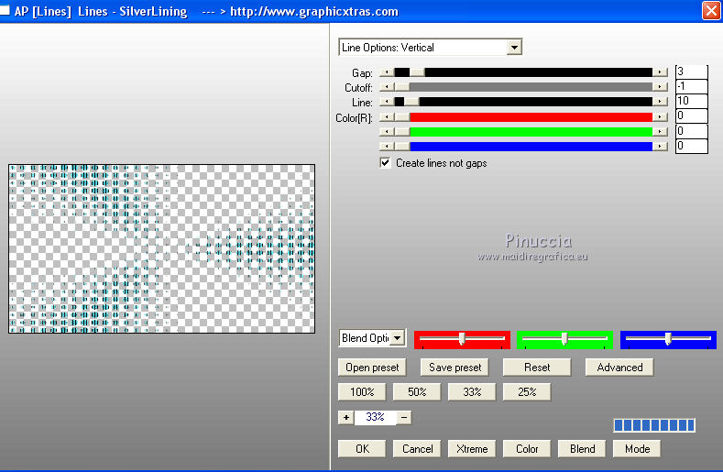Click left arrow of red Color[R] slider
The image size is (723, 472).
387,117
